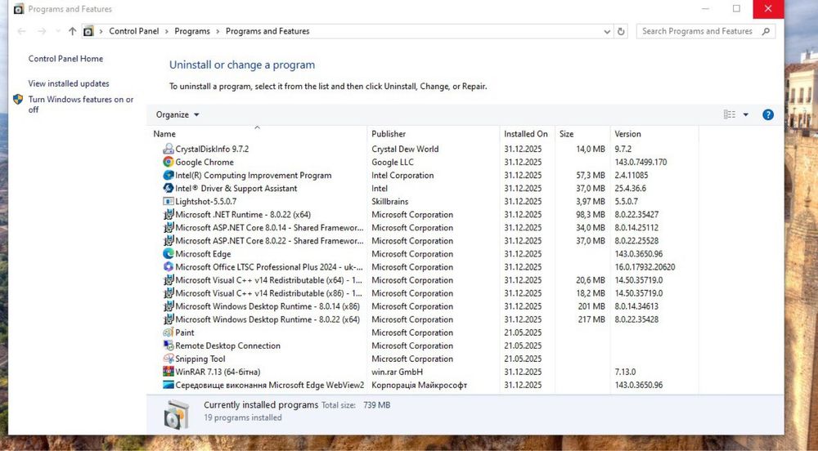Select Корпорація Майкрософт publisher cell
This screenshot has width=818, height=451.
point(419,385)
